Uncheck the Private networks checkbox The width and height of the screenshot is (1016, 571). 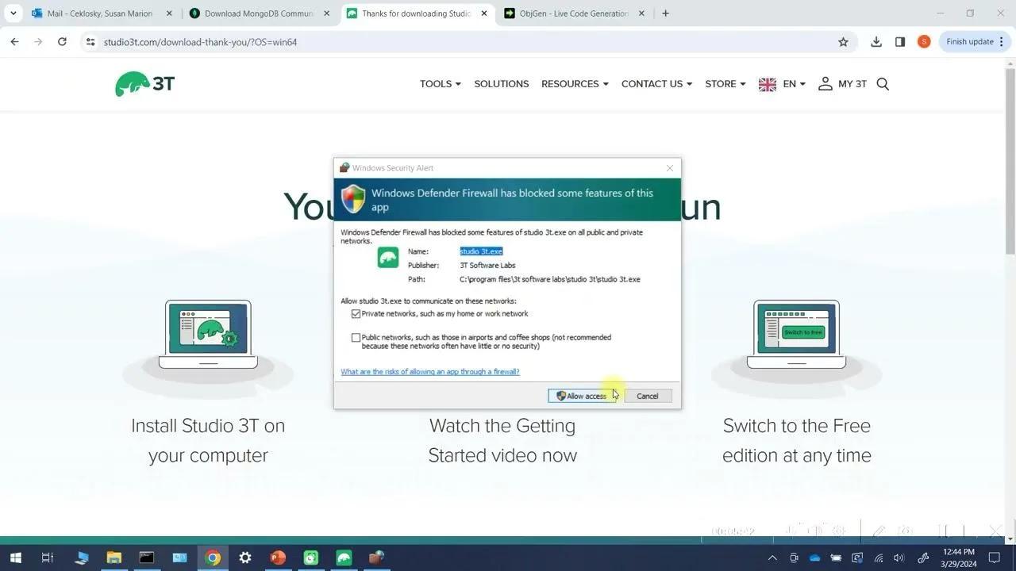(x=356, y=314)
